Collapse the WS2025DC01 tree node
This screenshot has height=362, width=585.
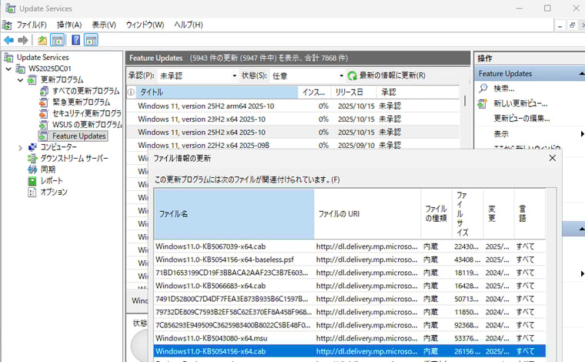click(8, 69)
